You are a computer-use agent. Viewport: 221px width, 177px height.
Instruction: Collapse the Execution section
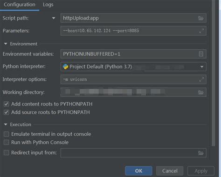[x=6, y=125]
